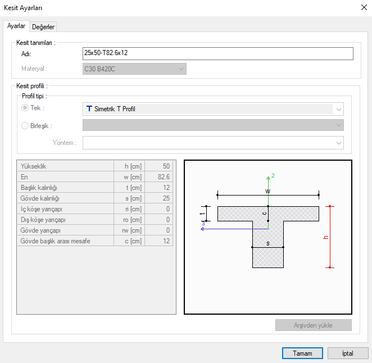Open the Yöntem dropdown list
The width and height of the screenshot is (372, 363).
tap(338, 143)
